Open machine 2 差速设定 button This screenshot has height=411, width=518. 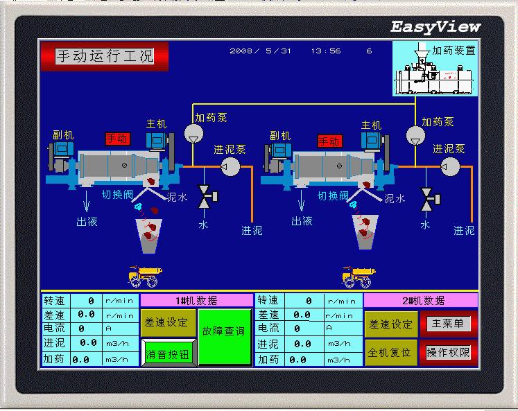391,324
